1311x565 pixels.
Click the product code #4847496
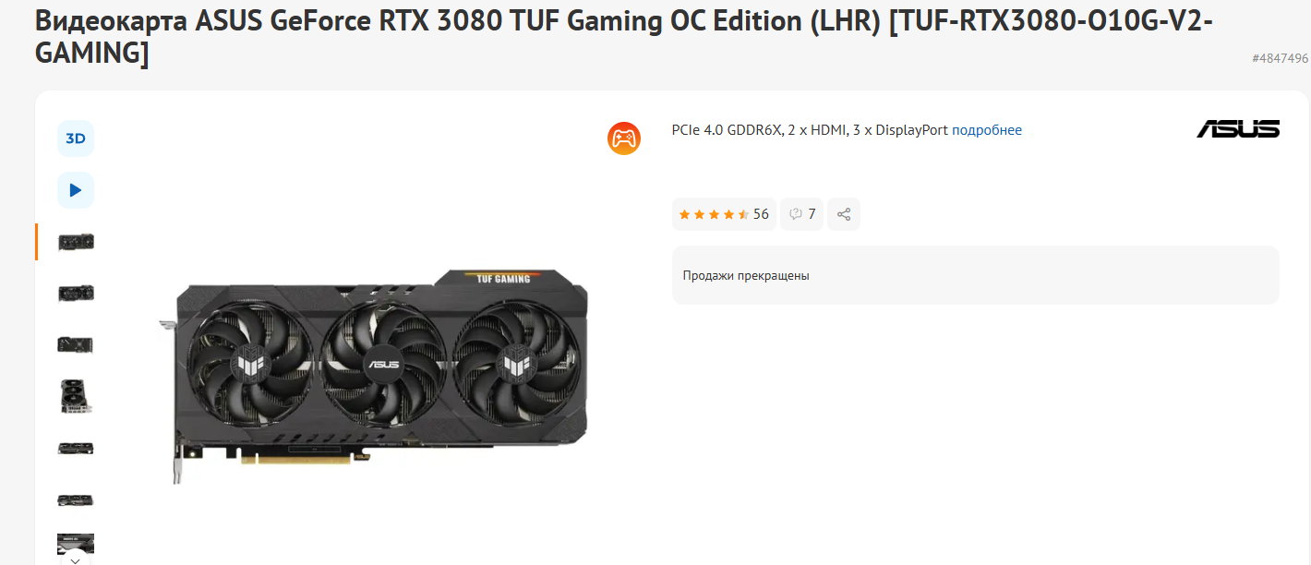point(1281,58)
